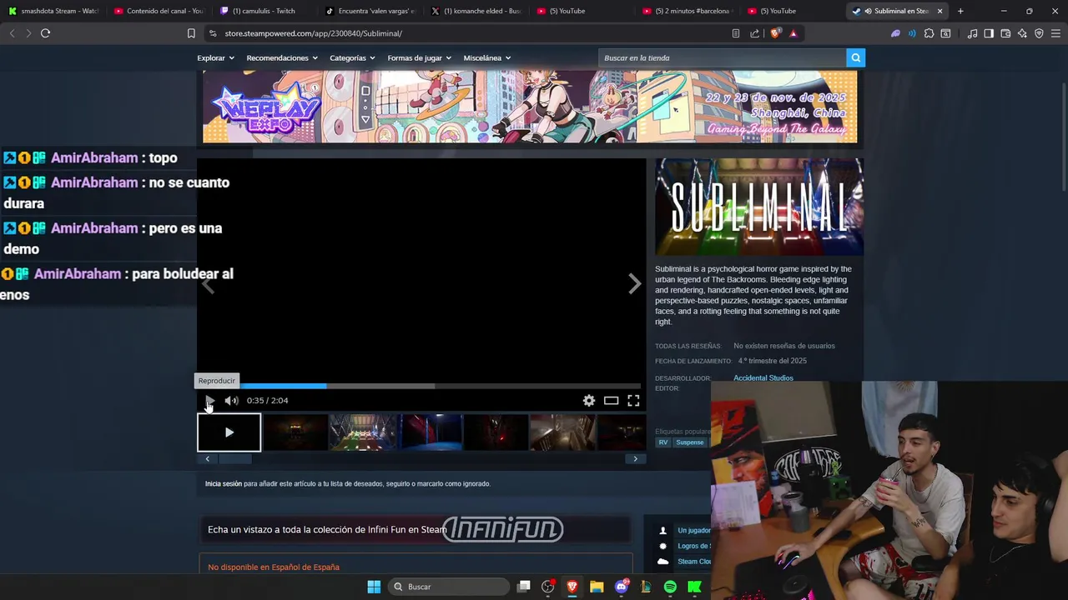
Task: Open the video player settings gear
Action: click(589, 401)
